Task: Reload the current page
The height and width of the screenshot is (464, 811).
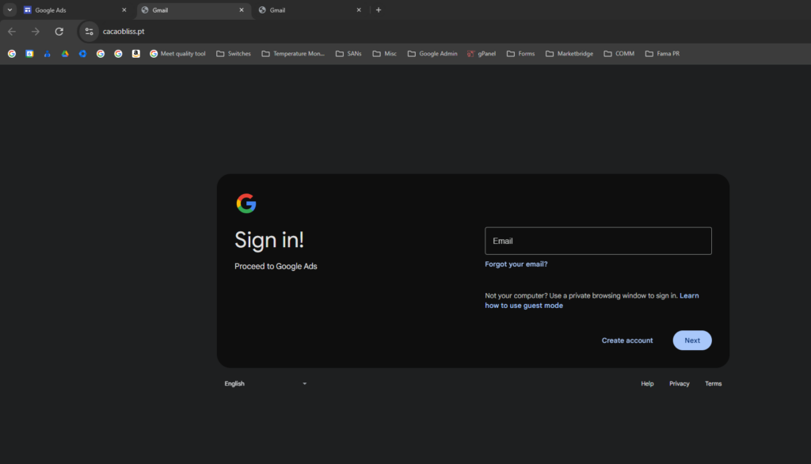Action: pos(59,32)
